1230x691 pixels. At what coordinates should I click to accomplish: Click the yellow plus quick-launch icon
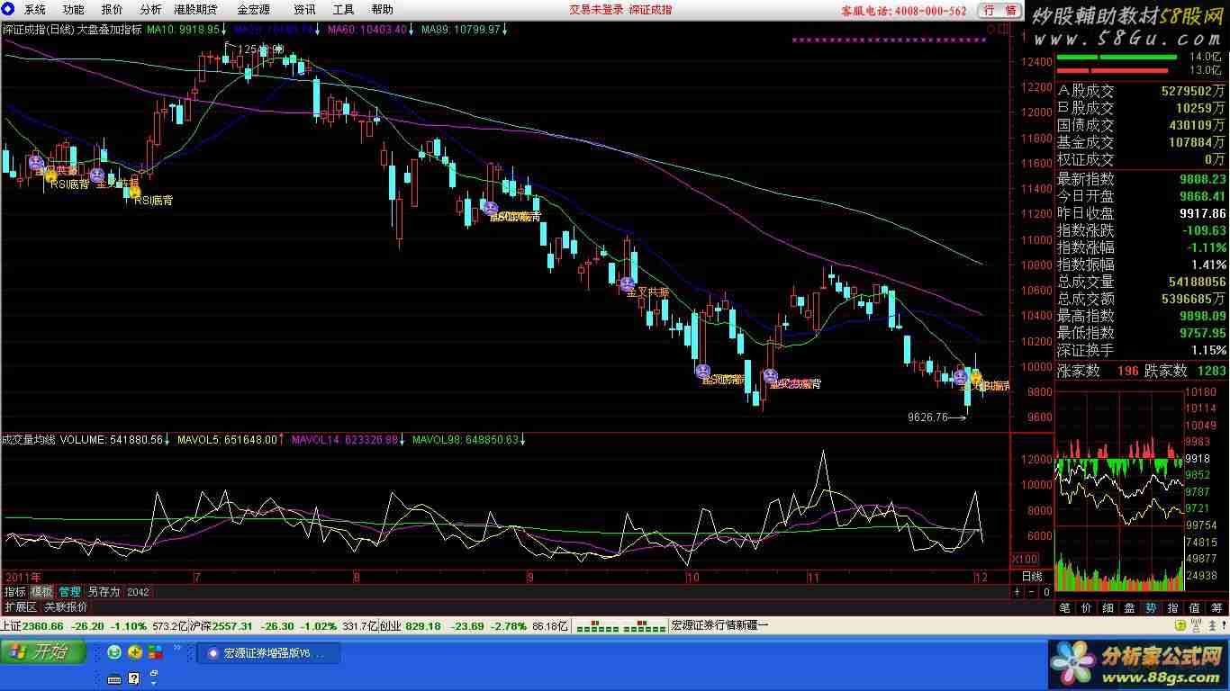point(135,652)
